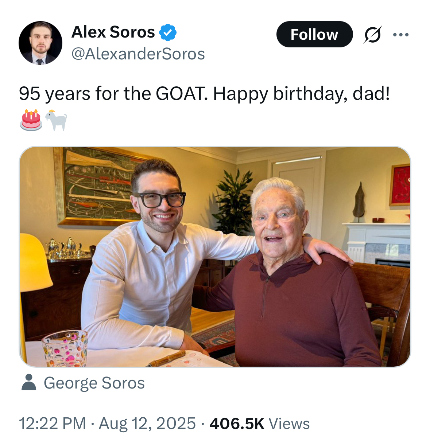
Task: Open the Alex Soros display name link
Action: tap(113, 32)
